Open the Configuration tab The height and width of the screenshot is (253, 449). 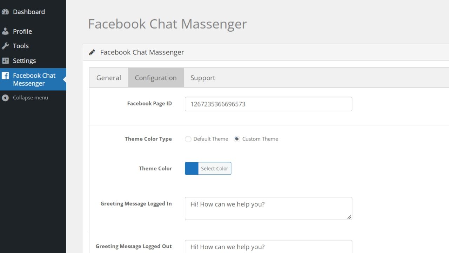point(156,78)
